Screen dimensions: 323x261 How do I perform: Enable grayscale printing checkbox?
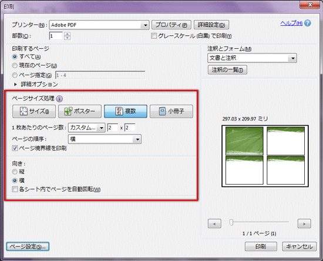tap(154, 36)
